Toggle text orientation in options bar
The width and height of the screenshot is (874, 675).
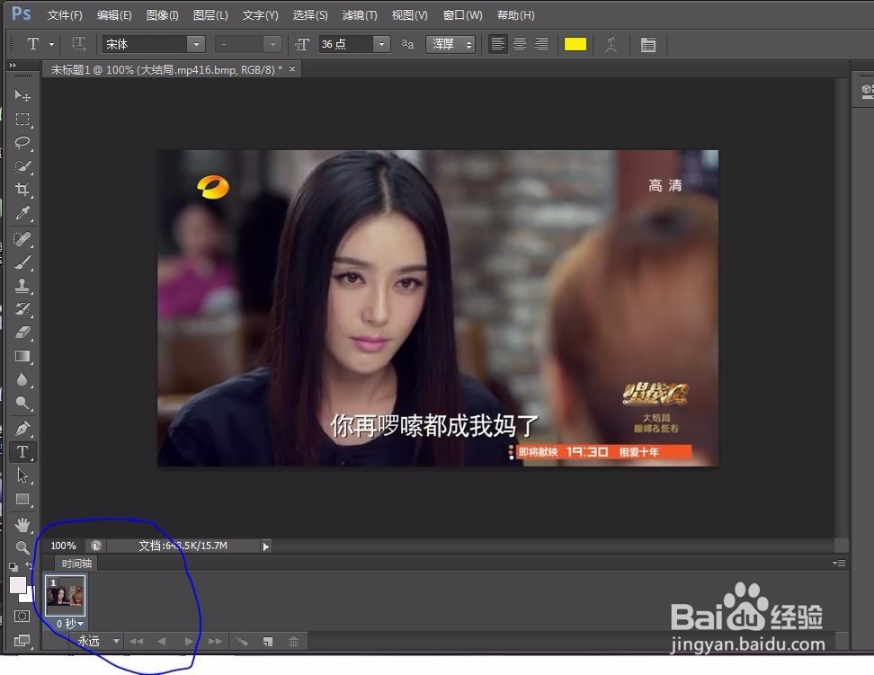click(x=78, y=44)
